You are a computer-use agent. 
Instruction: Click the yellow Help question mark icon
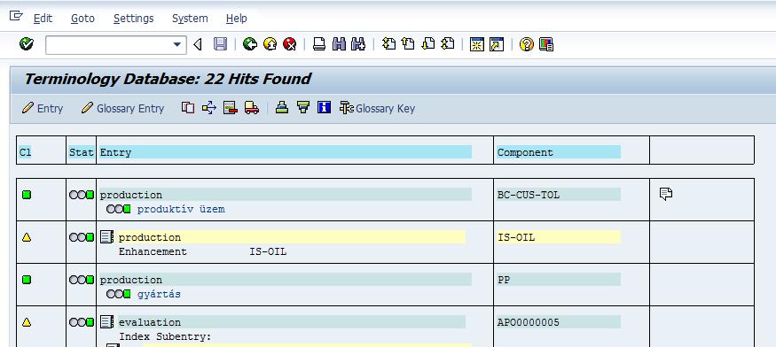point(527,44)
